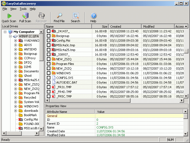The width and height of the screenshot is (190, 143).
Task: Tick the checkbox for AUTOEXEC.BAT
Action: [48, 82]
